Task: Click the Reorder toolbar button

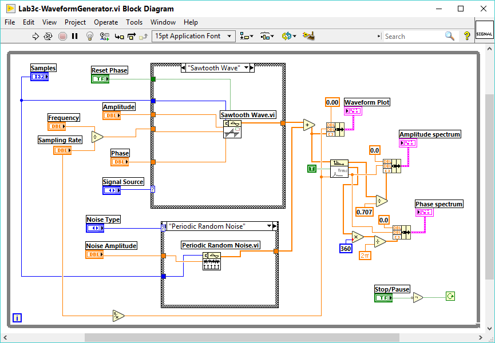Action: click(286, 35)
